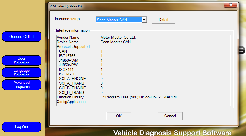Select the ISO15765 protocol row

coord(80,56)
